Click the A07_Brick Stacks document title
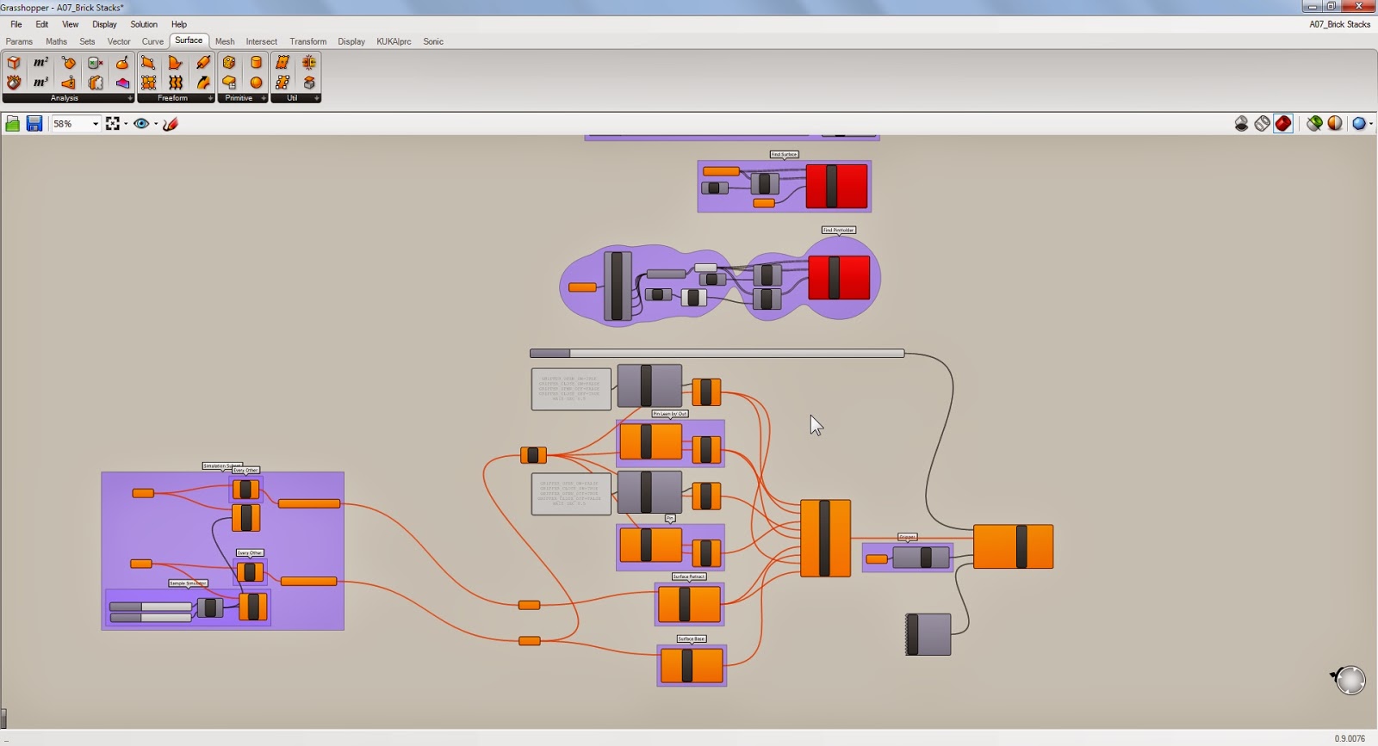Viewport: 1378px width, 746px height. (x=1339, y=24)
